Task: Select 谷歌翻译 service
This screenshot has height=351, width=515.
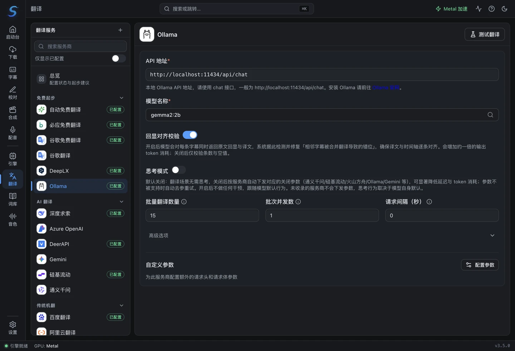Action: tap(80, 156)
